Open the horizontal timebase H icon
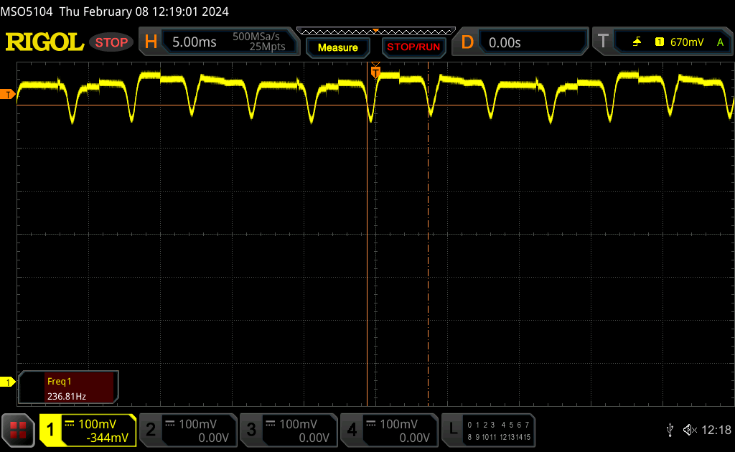The image size is (735, 452). pos(151,42)
